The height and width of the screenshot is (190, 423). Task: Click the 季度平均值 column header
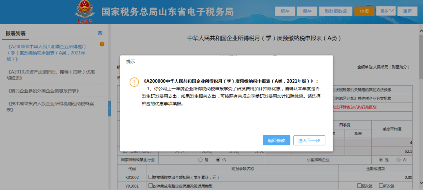click(x=392, y=129)
